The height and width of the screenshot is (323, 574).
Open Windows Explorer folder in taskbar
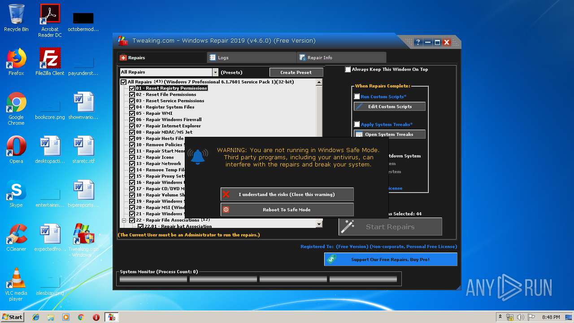pos(51,317)
